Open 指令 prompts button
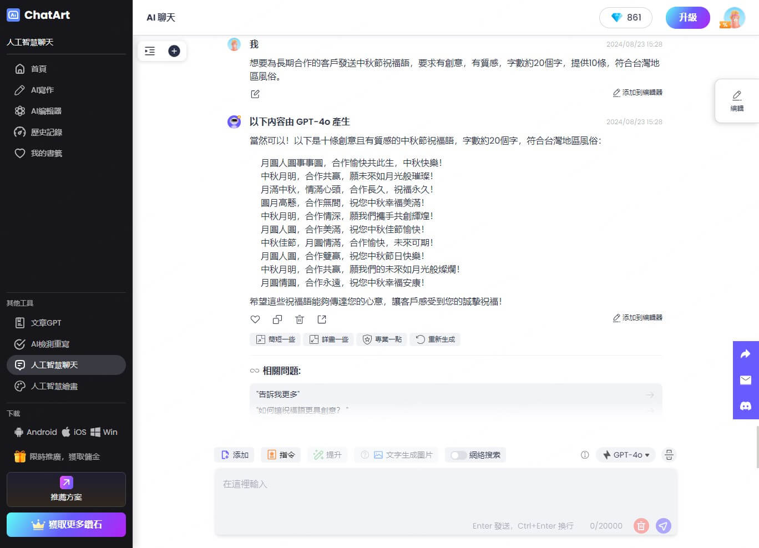759x548 pixels. pyautogui.click(x=281, y=455)
